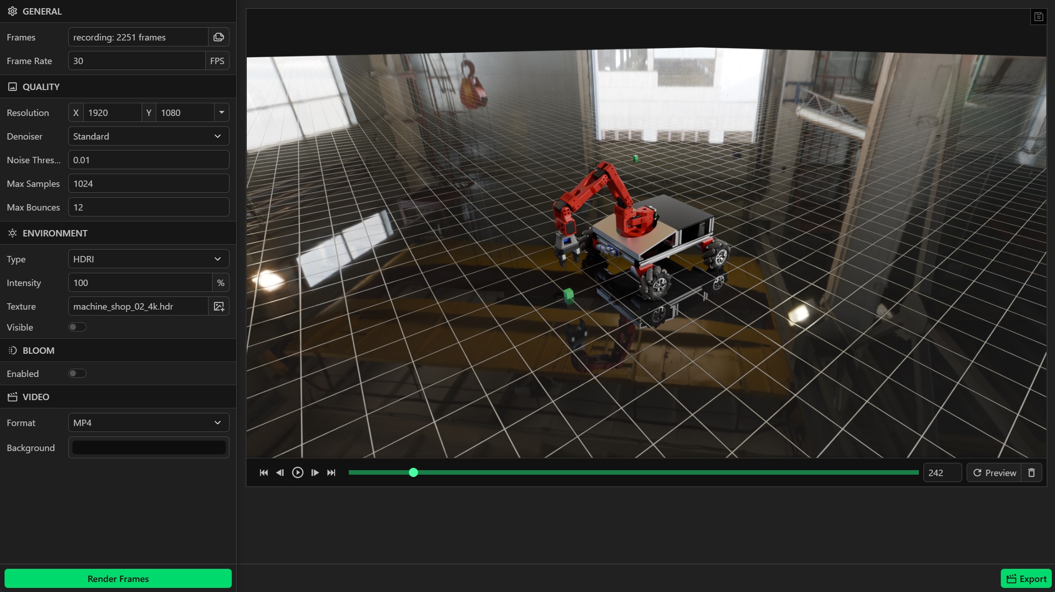Capture viewport snapshot using top-right save icon
The height and width of the screenshot is (592, 1055).
coord(1040,17)
